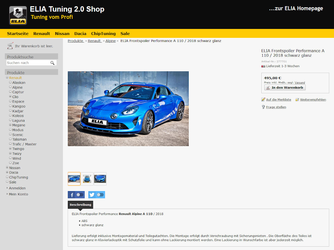Image resolution: width=334 pixels, height=250 pixels.
Task: Click the shopping cart icon
Action: point(10,46)
